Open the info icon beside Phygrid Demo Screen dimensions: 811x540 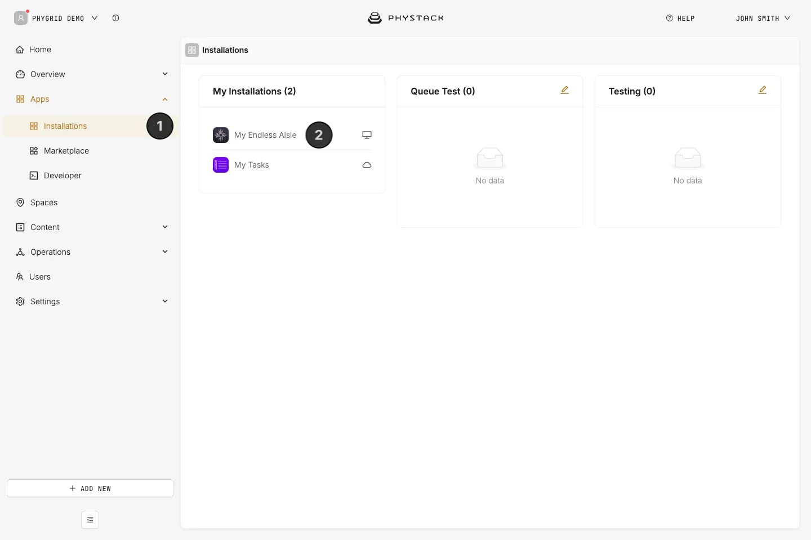coord(115,18)
